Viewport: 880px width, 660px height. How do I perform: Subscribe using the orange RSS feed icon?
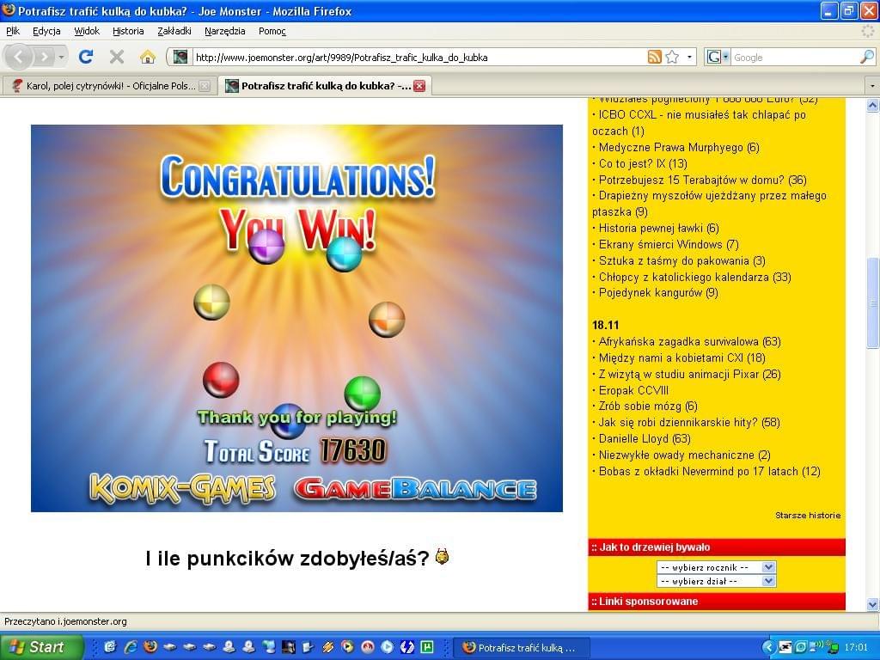click(x=654, y=57)
